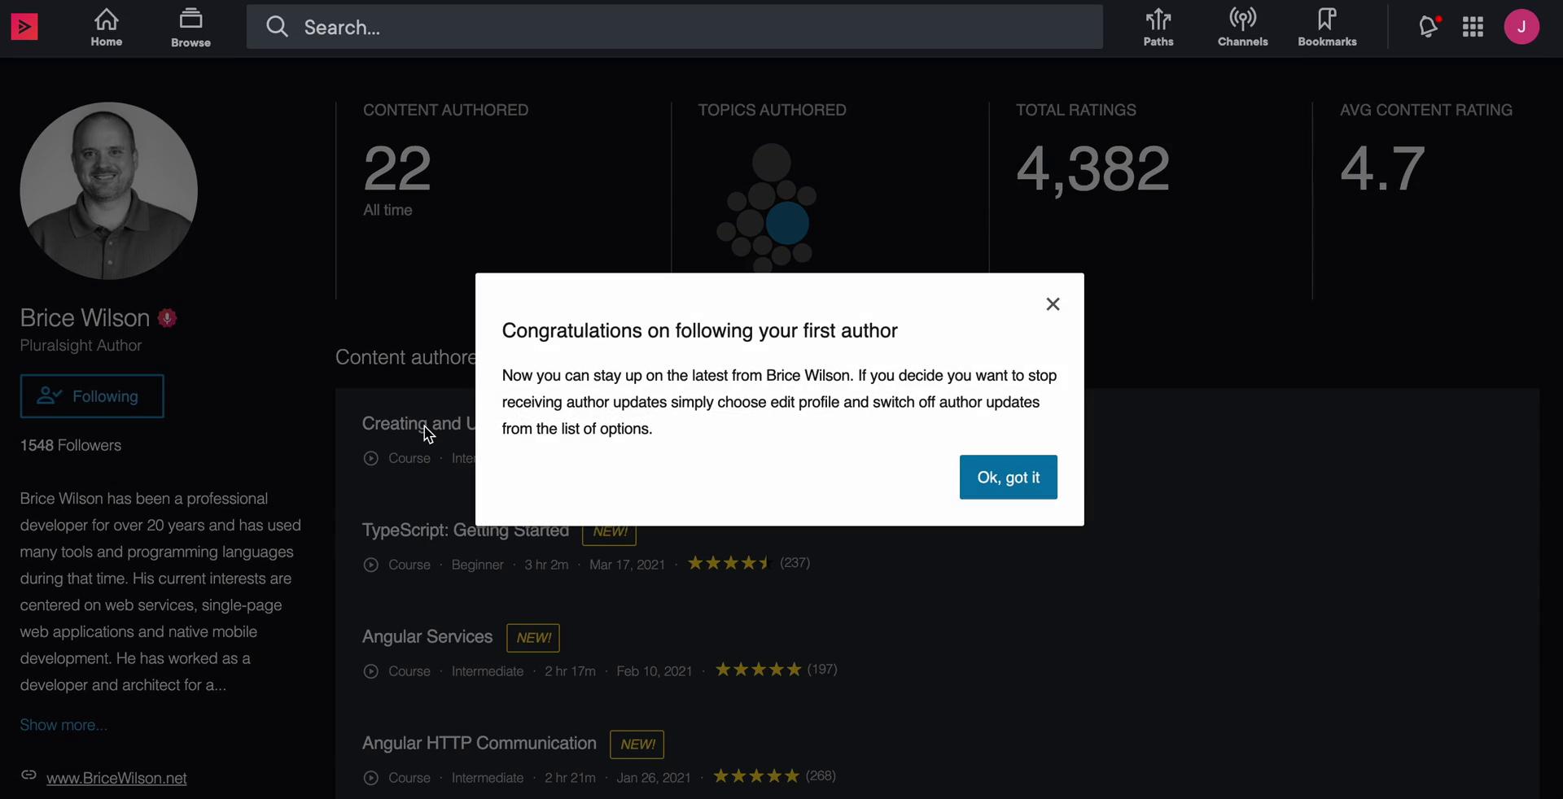
Task: Open the Angular Services course
Action: click(x=427, y=637)
